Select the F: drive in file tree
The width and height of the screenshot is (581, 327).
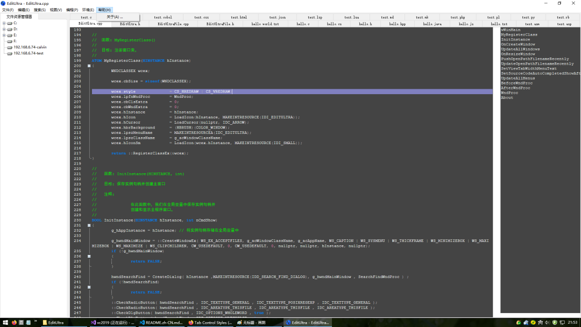click(15, 41)
